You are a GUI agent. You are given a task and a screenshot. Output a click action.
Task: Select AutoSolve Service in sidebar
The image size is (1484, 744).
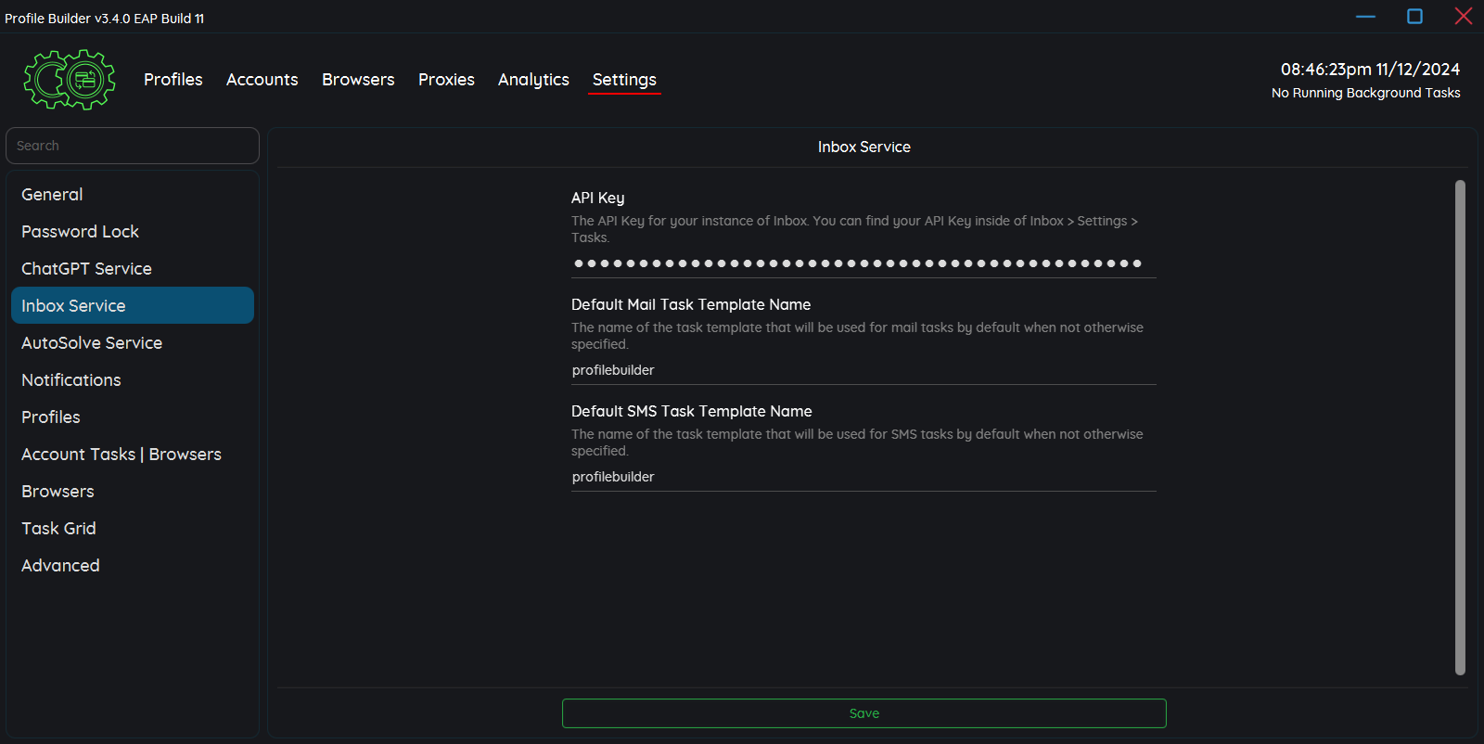[92, 343]
